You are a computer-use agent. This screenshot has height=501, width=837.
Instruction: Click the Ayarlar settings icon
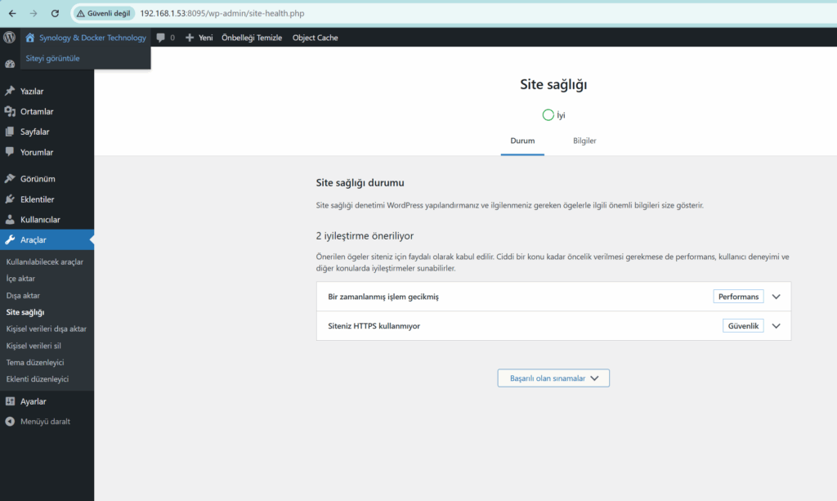(x=10, y=401)
